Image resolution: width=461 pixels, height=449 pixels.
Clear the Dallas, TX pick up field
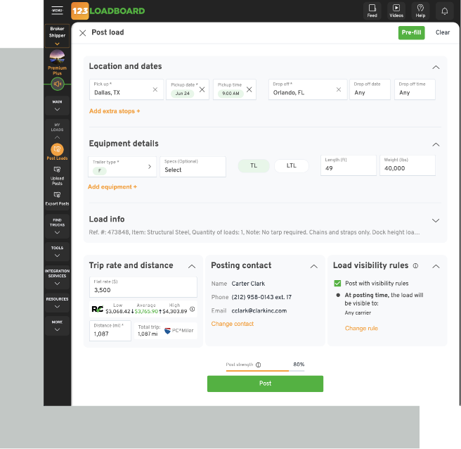(x=155, y=89)
